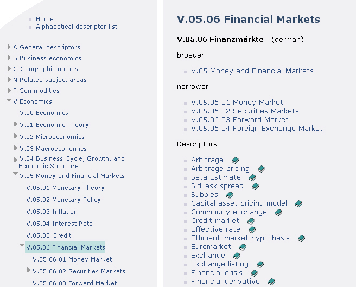Viewport: 356px width, 287px height.
Task: Open the Financial derivative descriptor
Action: coord(225,282)
